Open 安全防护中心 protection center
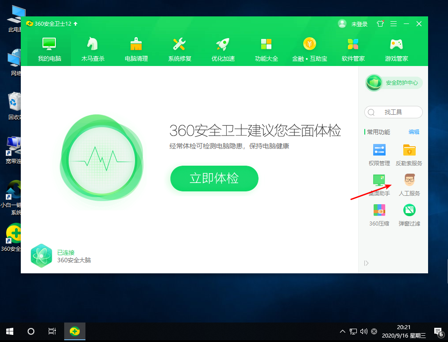 click(x=393, y=83)
